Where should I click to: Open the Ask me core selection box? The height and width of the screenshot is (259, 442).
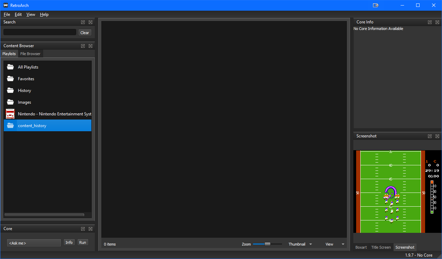click(33, 242)
